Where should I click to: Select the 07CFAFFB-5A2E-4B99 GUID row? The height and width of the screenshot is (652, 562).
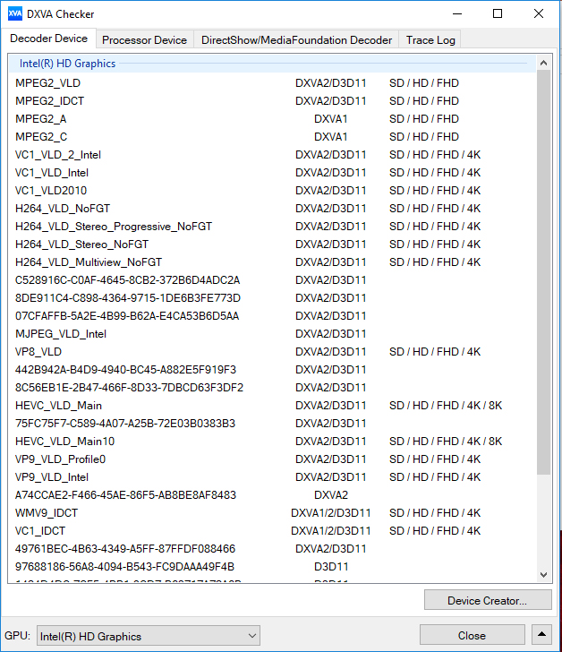pyautogui.click(x=272, y=315)
